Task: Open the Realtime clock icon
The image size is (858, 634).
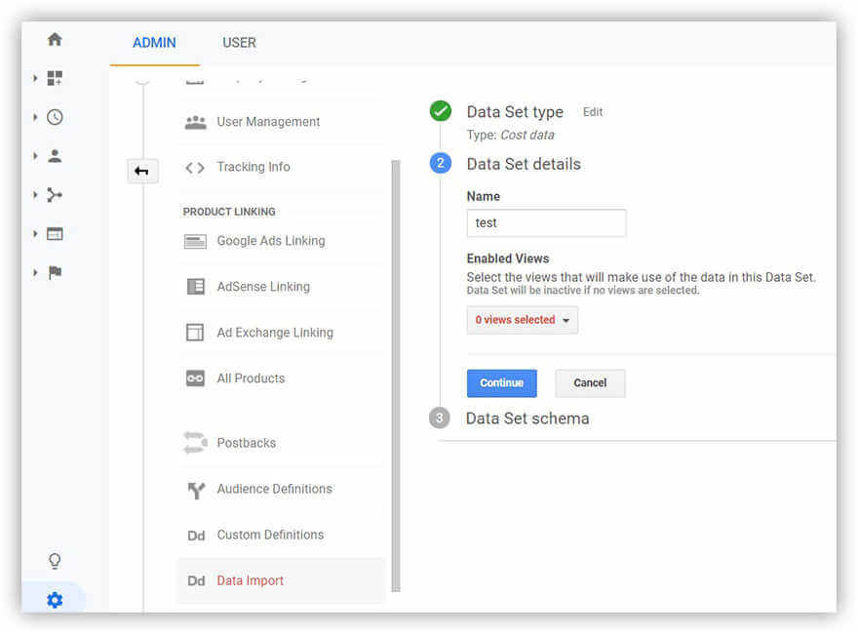Action: pyautogui.click(x=55, y=117)
